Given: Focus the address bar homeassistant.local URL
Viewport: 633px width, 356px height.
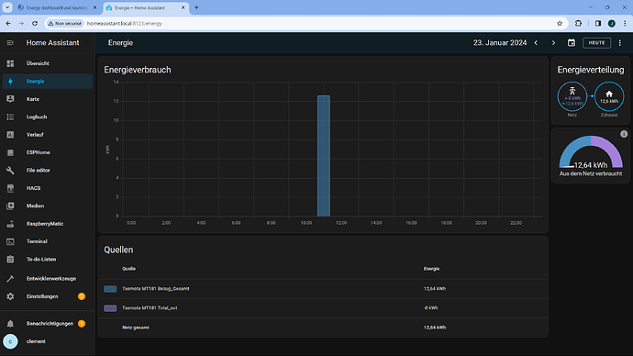Looking at the screenshot, I should [125, 24].
